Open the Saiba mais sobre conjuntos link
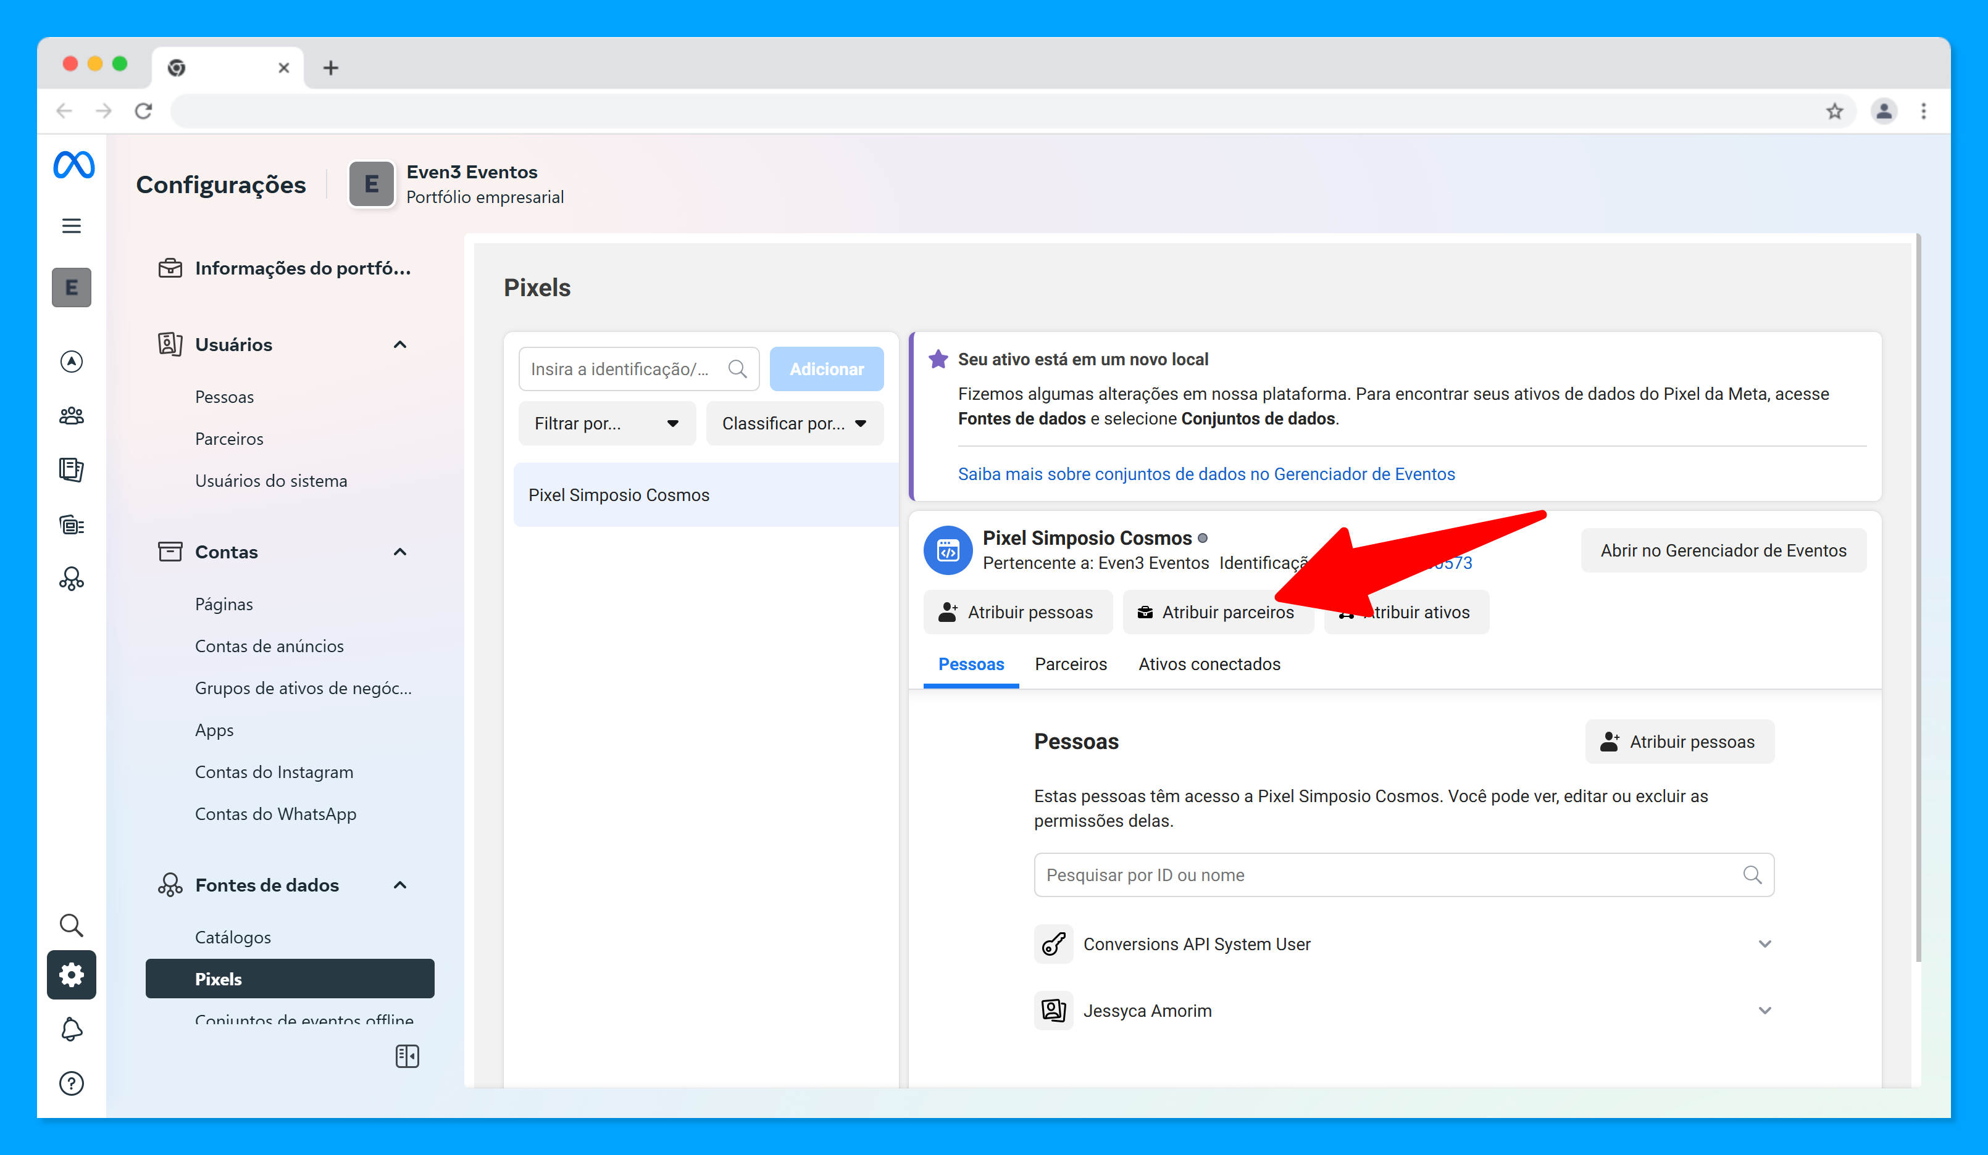Screen dimensions: 1988x1155 click(1206, 474)
